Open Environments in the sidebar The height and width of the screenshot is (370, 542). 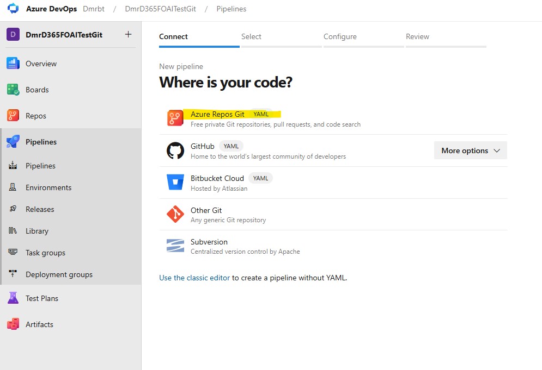(x=48, y=187)
